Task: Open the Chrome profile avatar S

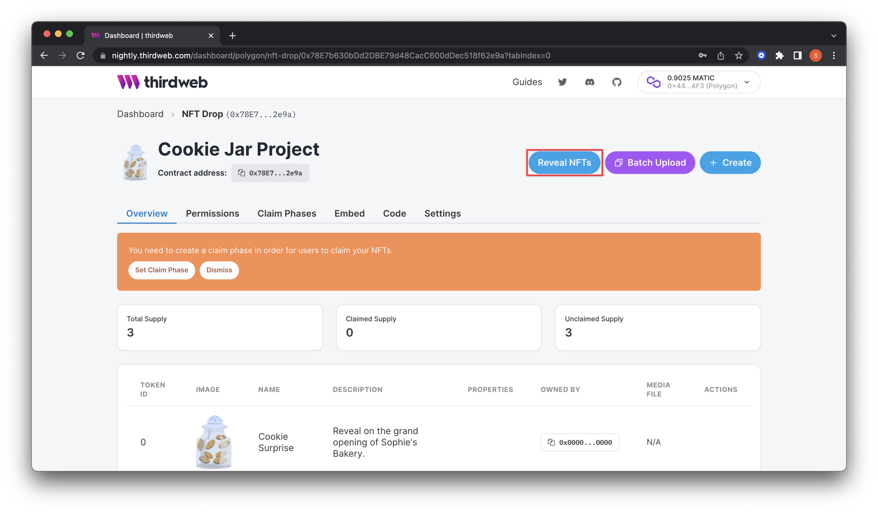Action: 816,55
